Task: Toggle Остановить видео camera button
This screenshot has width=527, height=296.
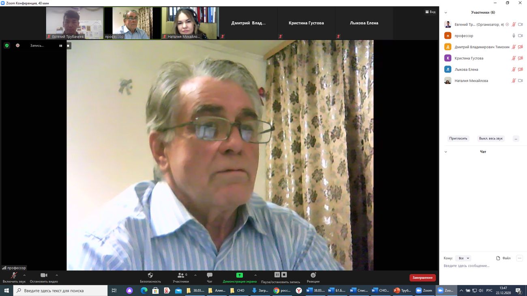Action: [x=44, y=275]
